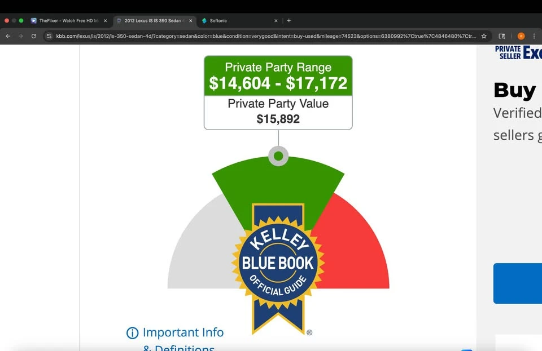Click the green gauge marker dot
This screenshot has width=542, height=351.
tap(278, 156)
